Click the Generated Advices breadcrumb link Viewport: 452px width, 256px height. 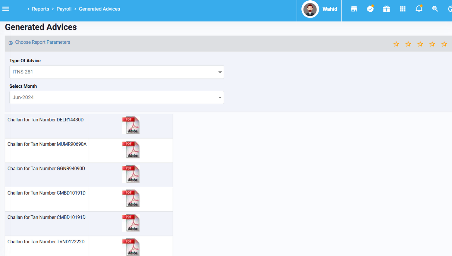pyautogui.click(x=99, y=9)
